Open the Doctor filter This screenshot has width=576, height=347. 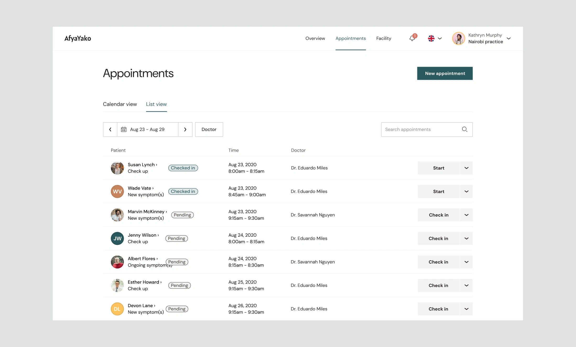pos(209,129)
